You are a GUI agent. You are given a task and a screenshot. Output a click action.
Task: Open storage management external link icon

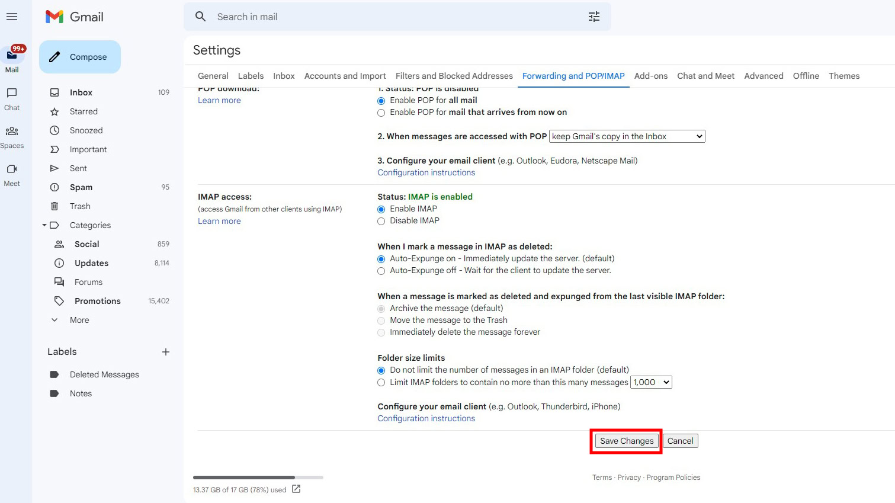point(296,489)
